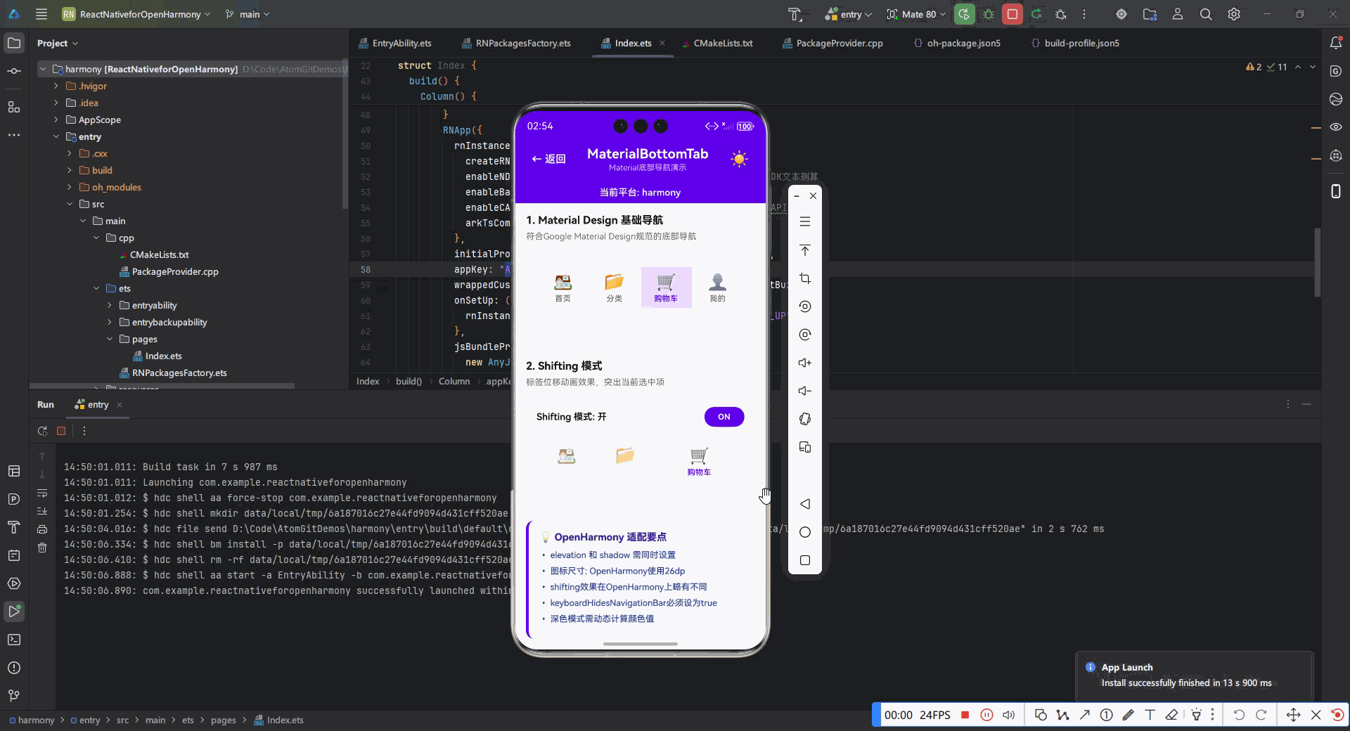Clear Run console with trash icon
1350x731 pixels.
click(42, 548)
